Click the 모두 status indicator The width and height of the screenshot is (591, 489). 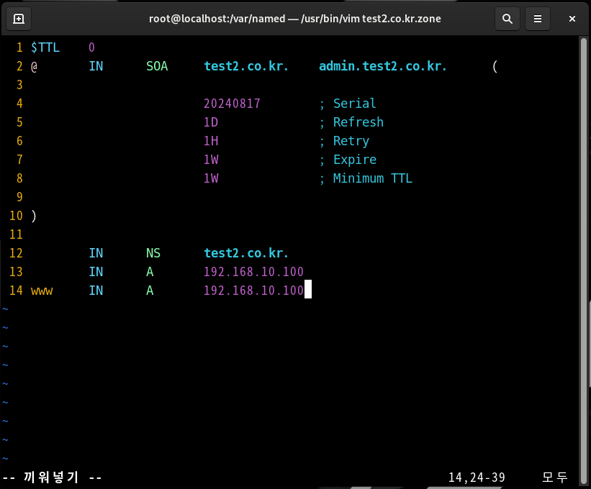[x=555, y=477]
